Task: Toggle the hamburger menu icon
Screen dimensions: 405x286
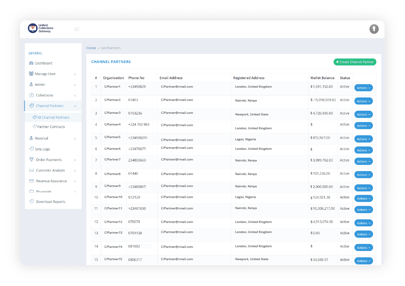Action: pyautogui.click(x=77, y=29)
